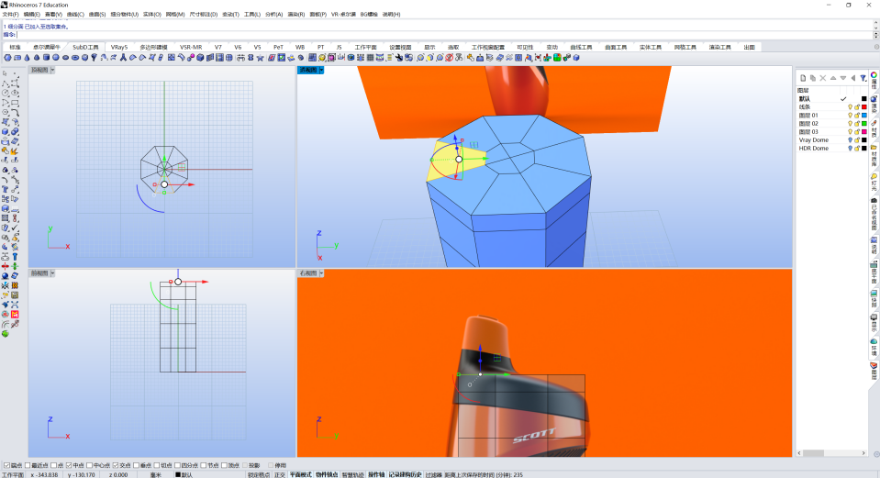Click the green-red multicolor cube icon
This screenshot has width=880, height=478.
557,58
